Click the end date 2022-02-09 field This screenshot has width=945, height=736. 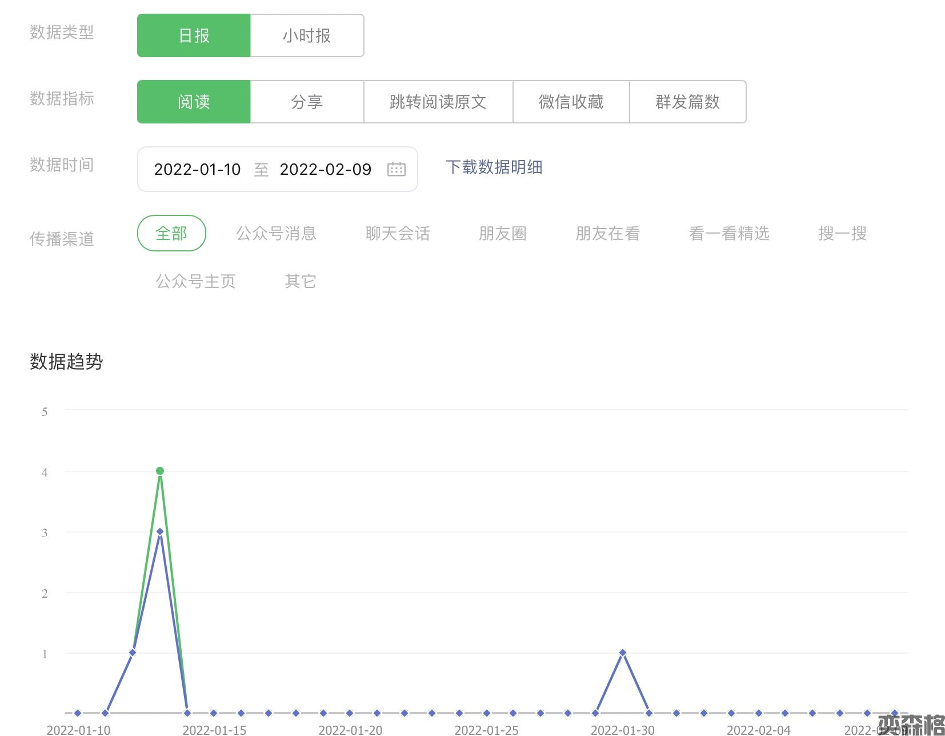click(x=325, y=169)
